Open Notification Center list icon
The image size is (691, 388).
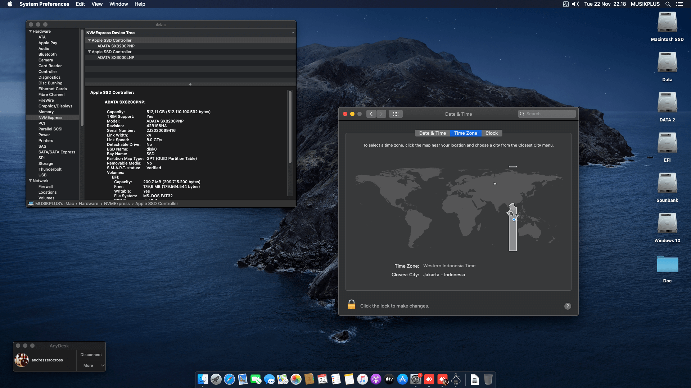[x=679, y=4]
